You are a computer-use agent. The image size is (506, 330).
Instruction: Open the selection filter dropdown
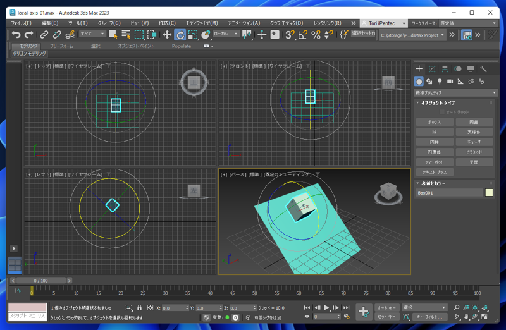tap(92, 34)
